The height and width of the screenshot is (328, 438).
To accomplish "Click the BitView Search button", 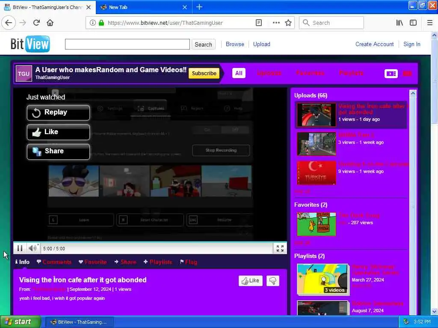I will click(203, 44).
